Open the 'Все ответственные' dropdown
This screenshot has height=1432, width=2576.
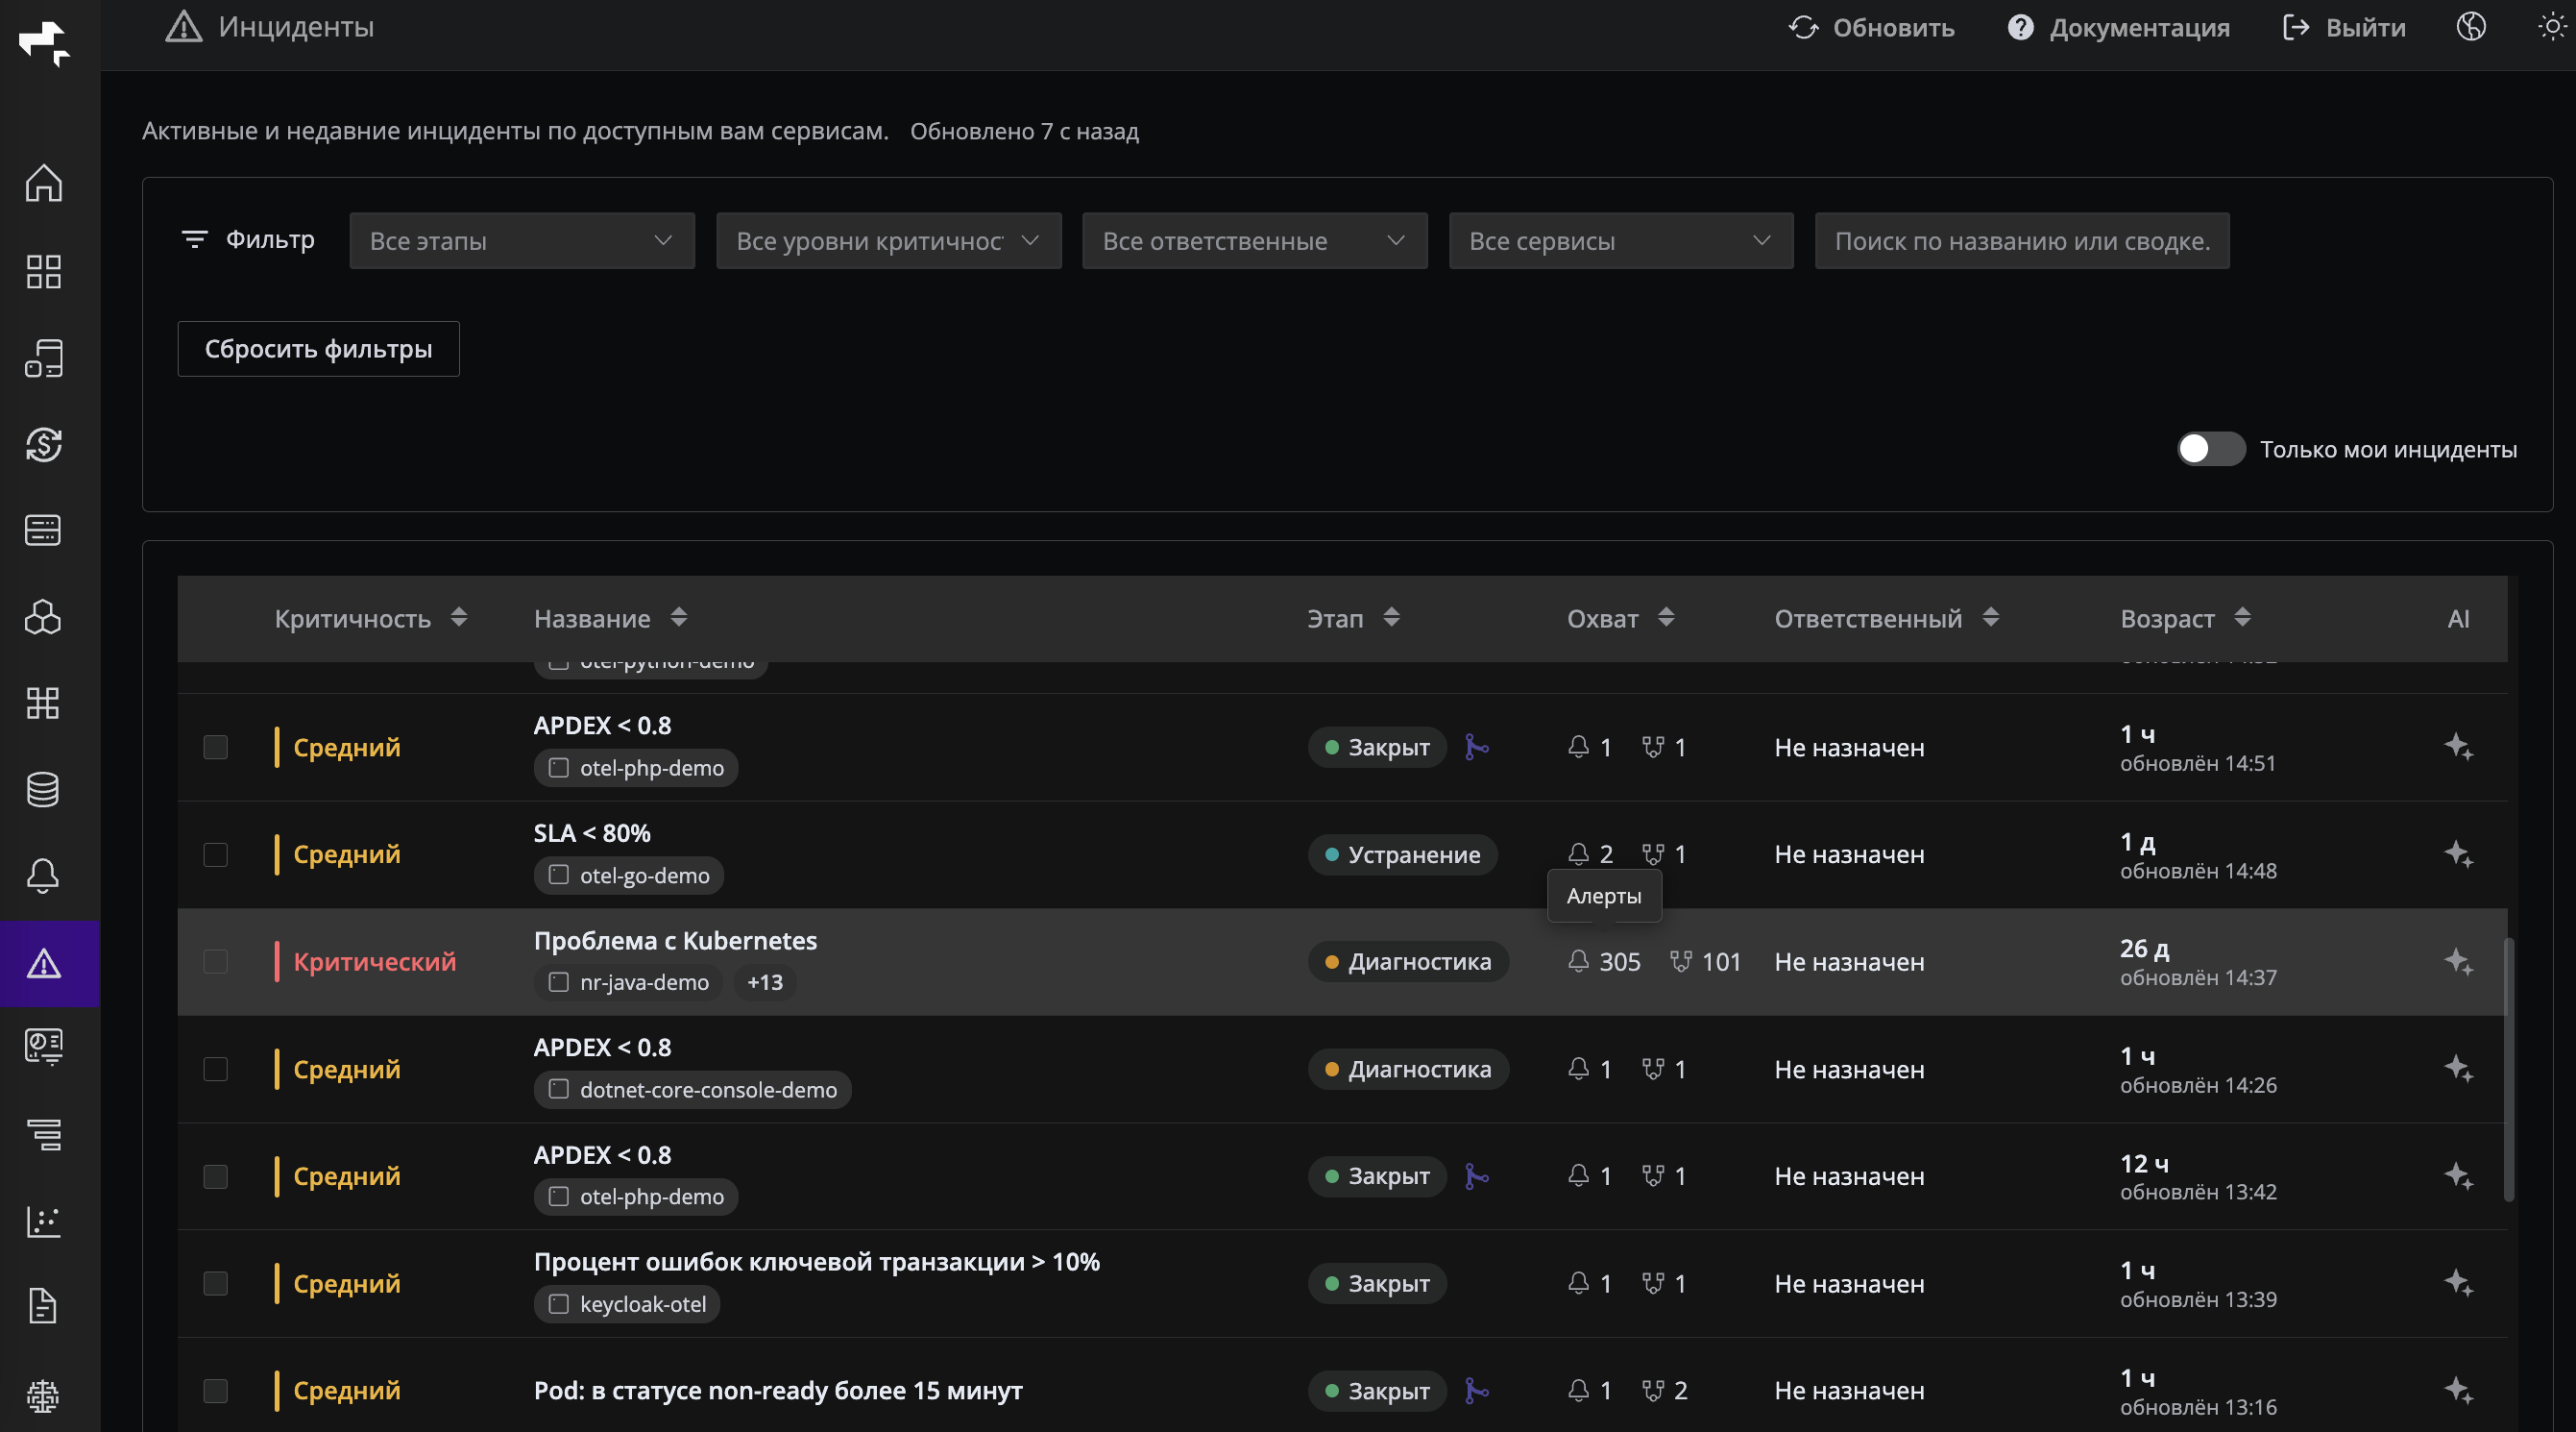[x=1254, y=241]
